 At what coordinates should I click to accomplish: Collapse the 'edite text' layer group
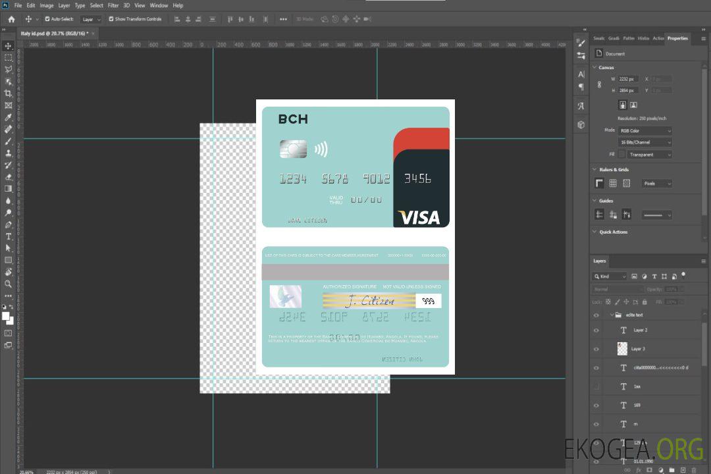click(612, 315)
